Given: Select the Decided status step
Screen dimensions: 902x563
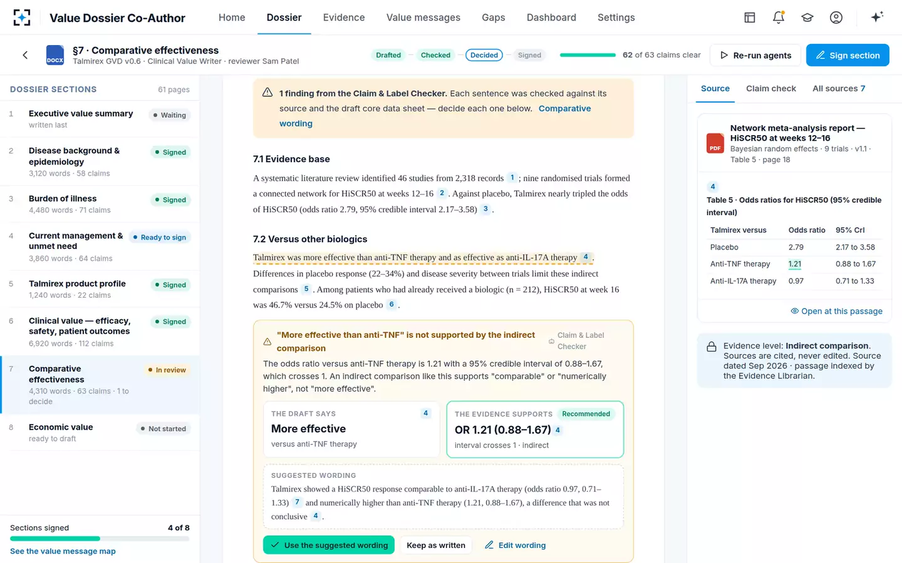Looking at the screenshot, I should point(484,55).
